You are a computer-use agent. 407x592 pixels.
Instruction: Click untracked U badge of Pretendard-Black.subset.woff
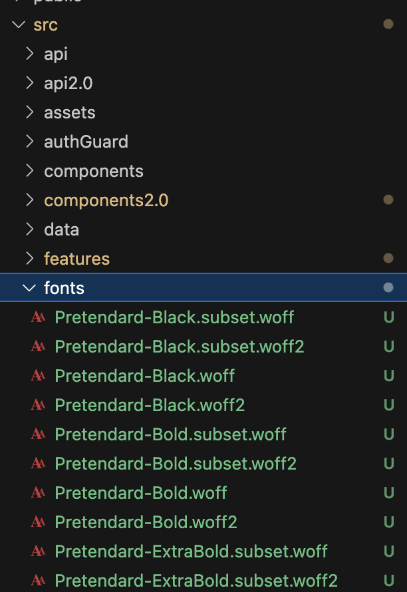tap(389, 317)
